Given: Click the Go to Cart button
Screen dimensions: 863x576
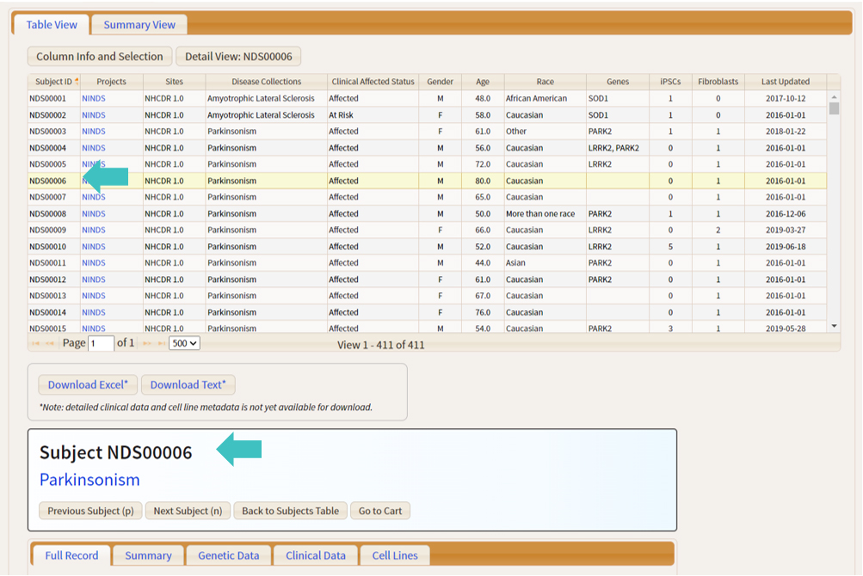Looking at the screenshot, I should click(380, 511).
